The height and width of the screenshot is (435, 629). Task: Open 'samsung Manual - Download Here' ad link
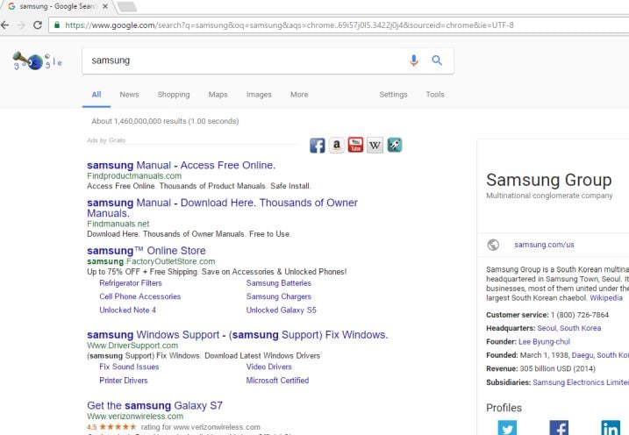pyautogui.click(x=222, y=208)
